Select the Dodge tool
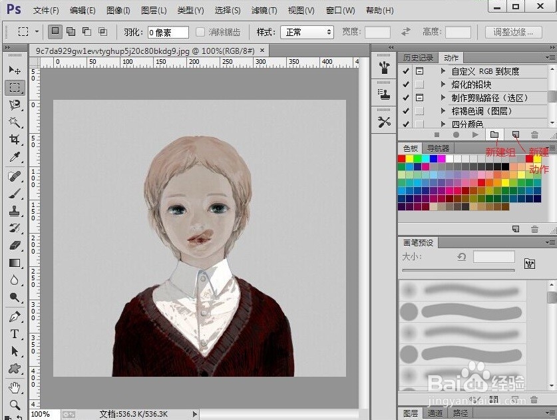Image resolution: width=557 pixels, height=420 pixels. point(15,298)
